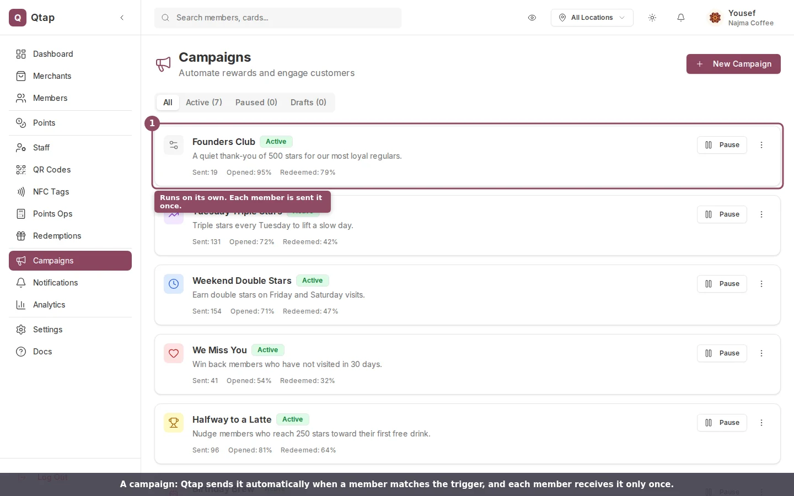This screenshot has height=496, width=794.
Task: Open the Halfway to a Latte title
Action: (x=232, y=419)
